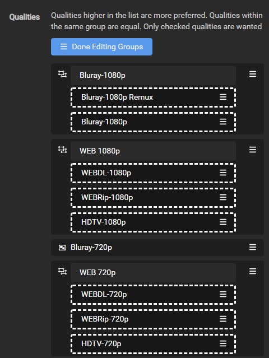
Task: Select the Bluray-1080p item inside its group
Action: tap(153, 122)
